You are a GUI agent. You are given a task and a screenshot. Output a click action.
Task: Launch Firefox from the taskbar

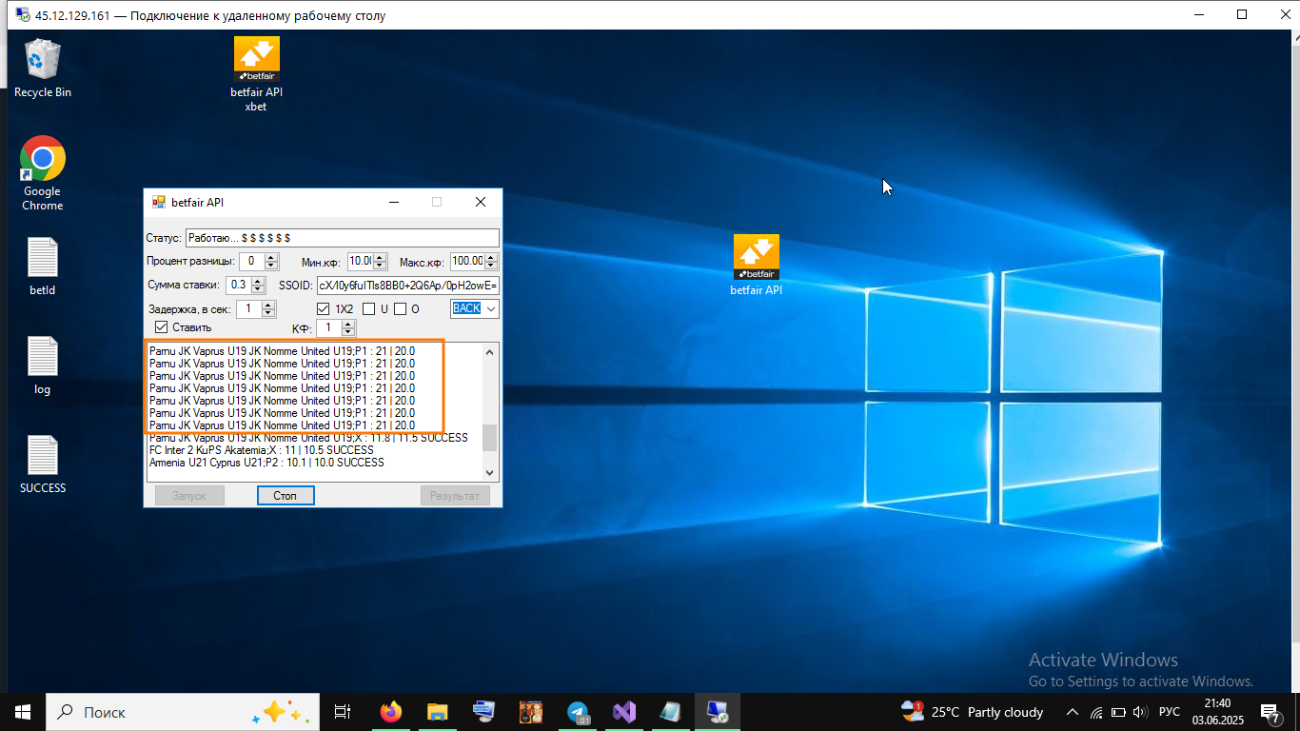pos(390,711)
